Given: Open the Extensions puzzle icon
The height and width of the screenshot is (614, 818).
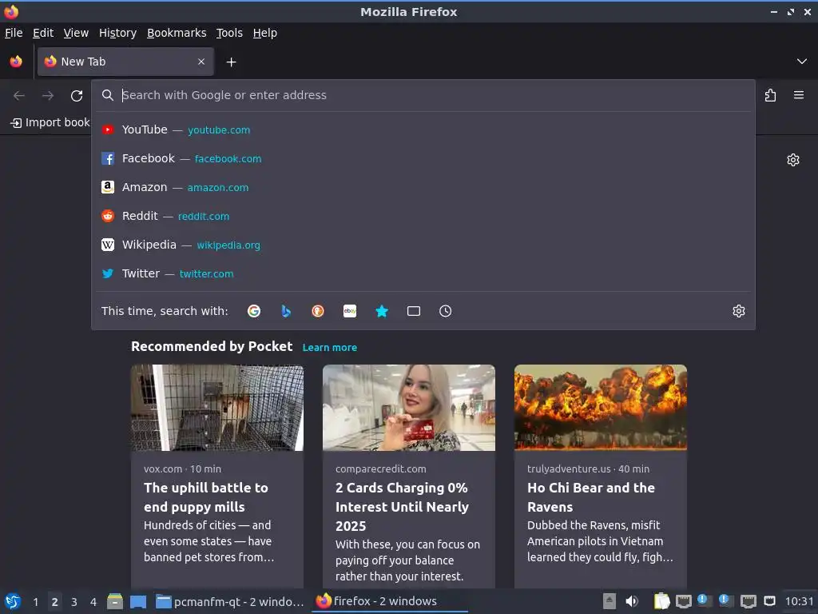Looking at the screenshot, I should coord(771,95).
